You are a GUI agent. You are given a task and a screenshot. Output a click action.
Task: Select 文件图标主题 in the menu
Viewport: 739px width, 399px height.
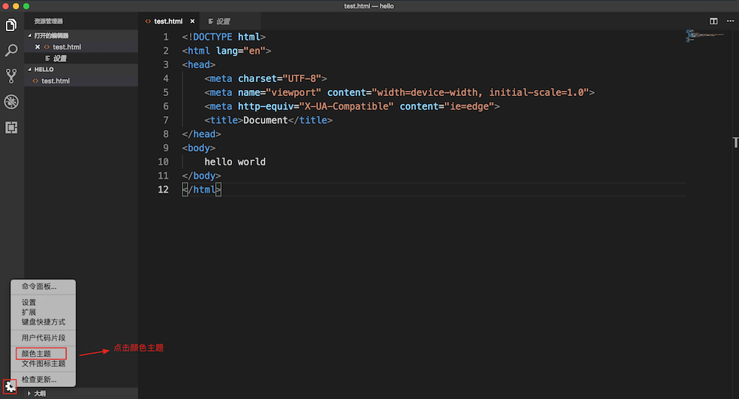43,364
